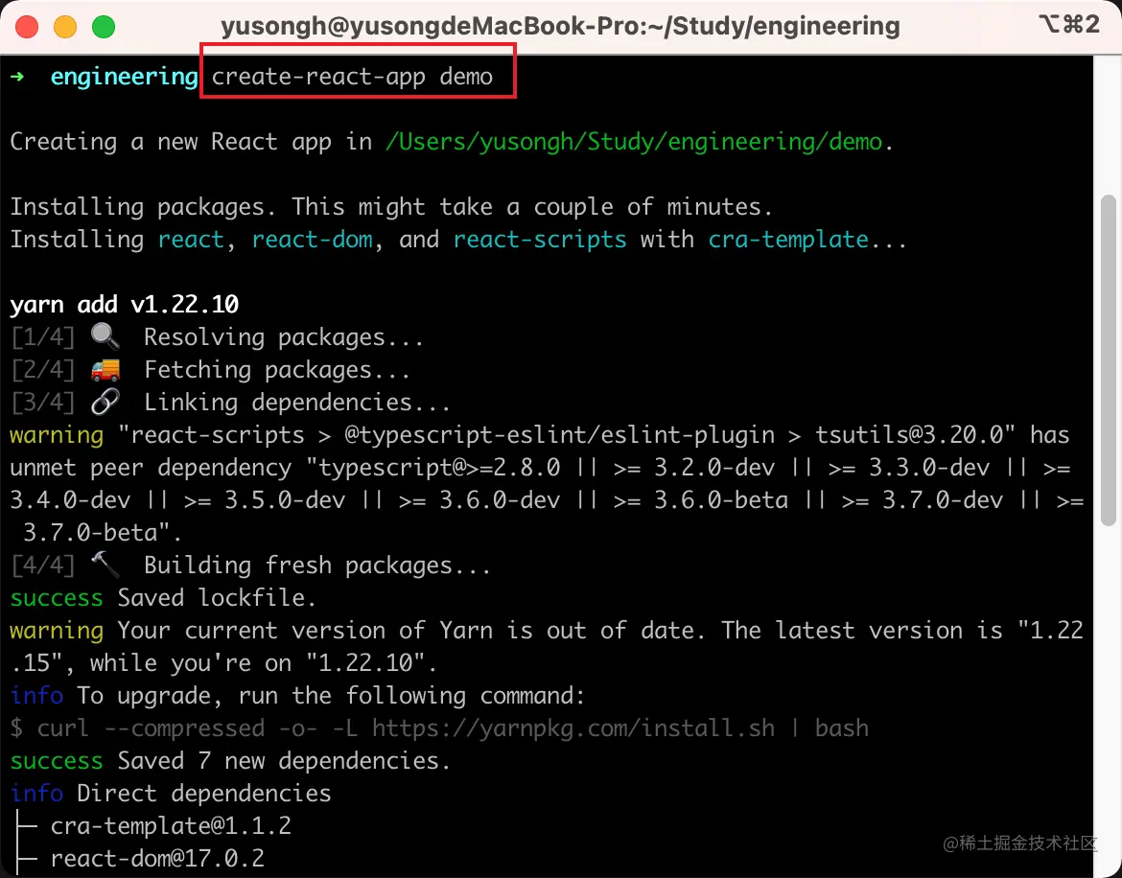Click the path /Users/yusongh/Study/engineering/demo
Viewport: 1122px width, 878px height.
(x=634, y=142)
